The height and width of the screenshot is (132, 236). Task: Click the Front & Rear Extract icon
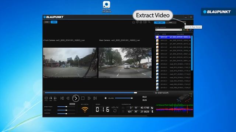coord(185,22)
